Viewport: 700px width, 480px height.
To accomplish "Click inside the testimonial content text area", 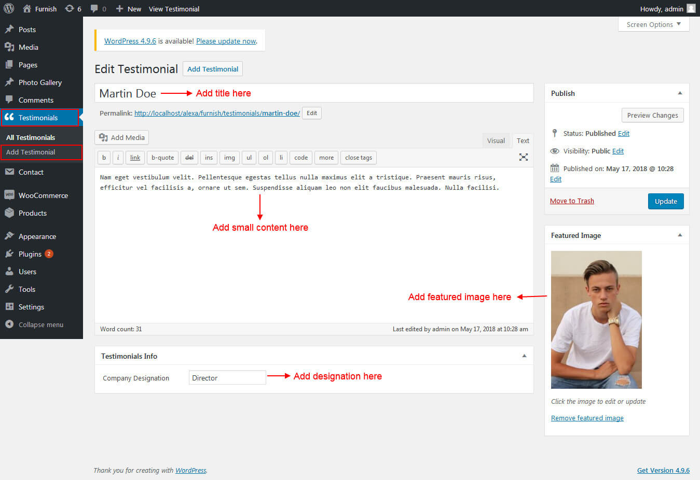I will tap(314, 245).
